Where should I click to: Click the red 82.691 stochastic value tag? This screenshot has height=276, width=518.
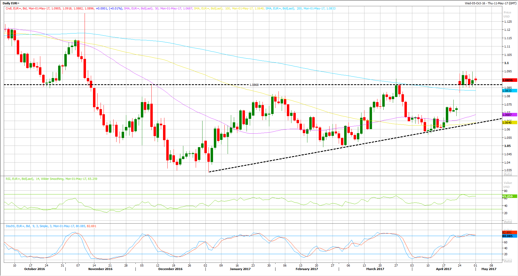tap(510, 233)
